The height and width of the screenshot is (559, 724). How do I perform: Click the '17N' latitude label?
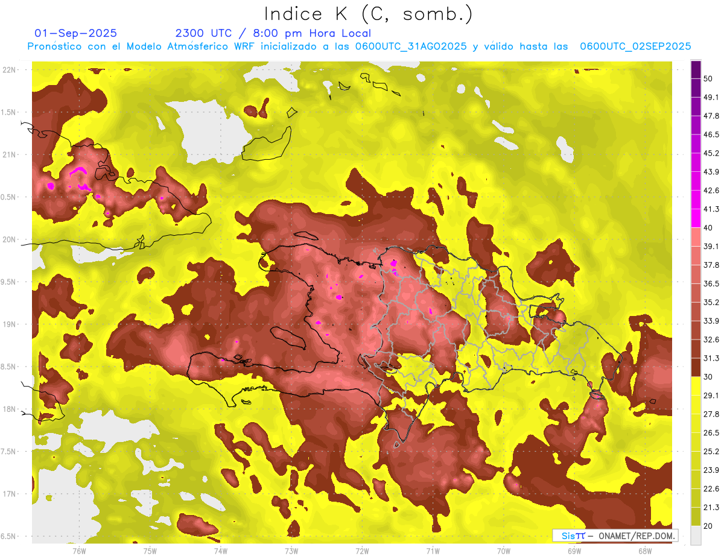[x=10, y=494]
